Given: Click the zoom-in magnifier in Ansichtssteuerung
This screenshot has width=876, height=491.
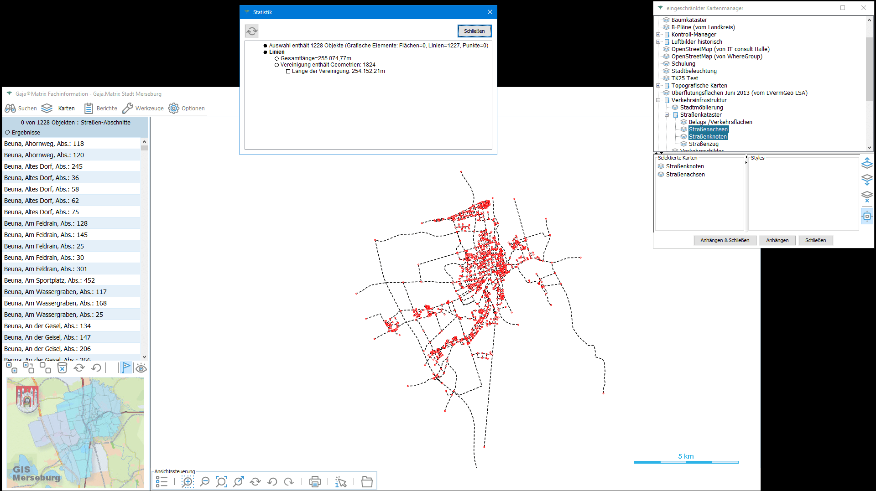Looking at the screenshot, I should click(x=188, y=481).
